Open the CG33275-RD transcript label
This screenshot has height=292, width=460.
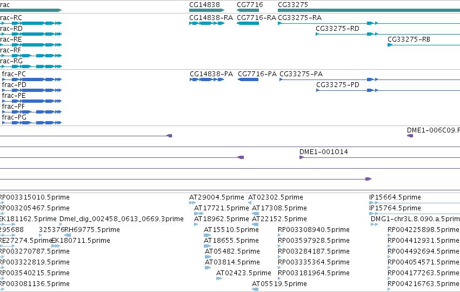click(337, 29)
